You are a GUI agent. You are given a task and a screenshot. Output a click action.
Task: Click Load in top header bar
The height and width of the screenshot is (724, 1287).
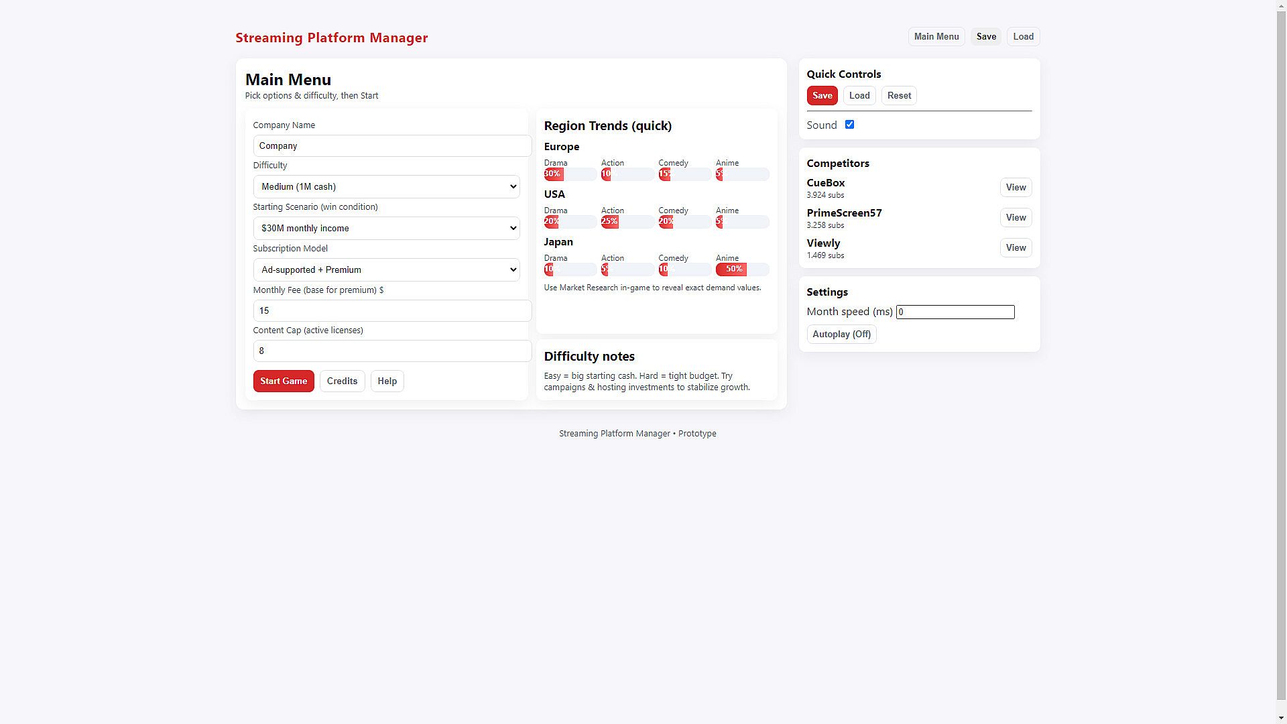(x=1023, y=37)
